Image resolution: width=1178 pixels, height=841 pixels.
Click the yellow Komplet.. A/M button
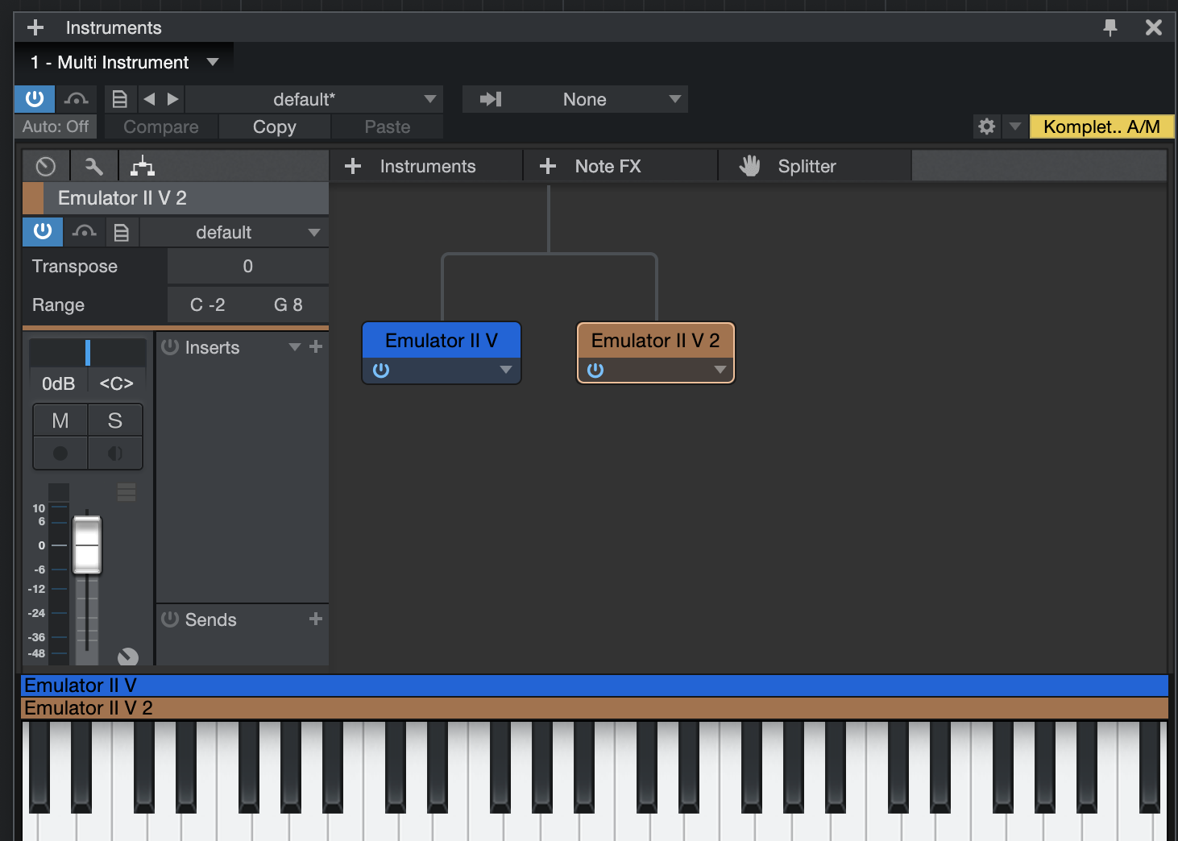coord(1101,126)
